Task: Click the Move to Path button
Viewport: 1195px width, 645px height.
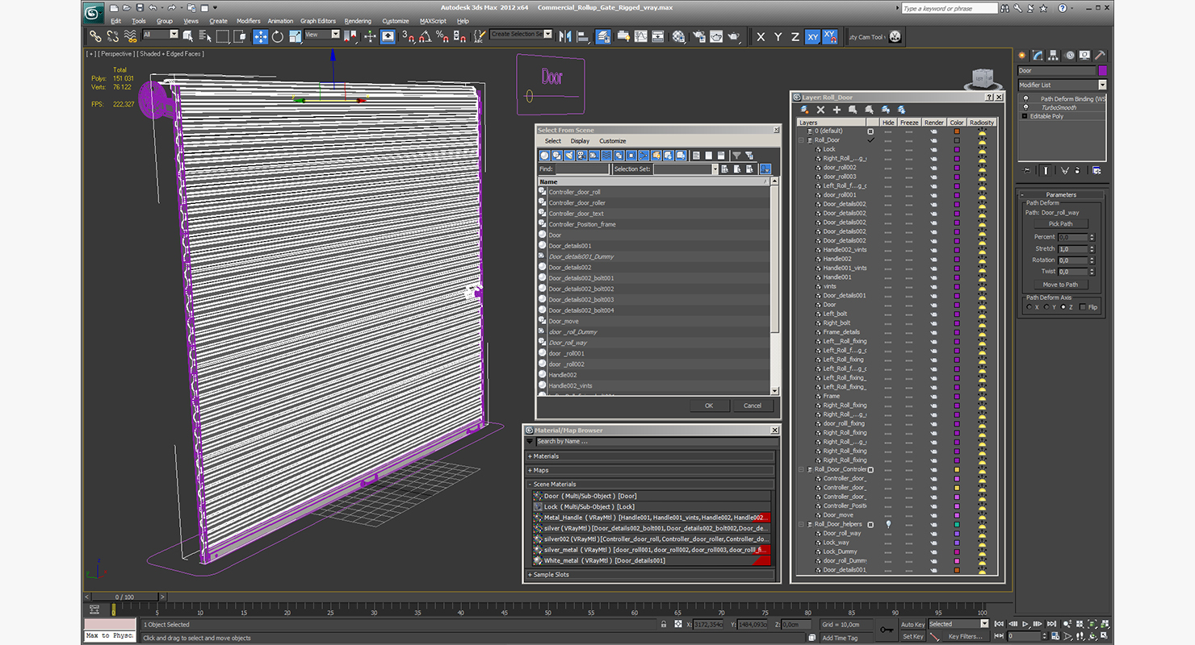Action: pos(1060,285)
